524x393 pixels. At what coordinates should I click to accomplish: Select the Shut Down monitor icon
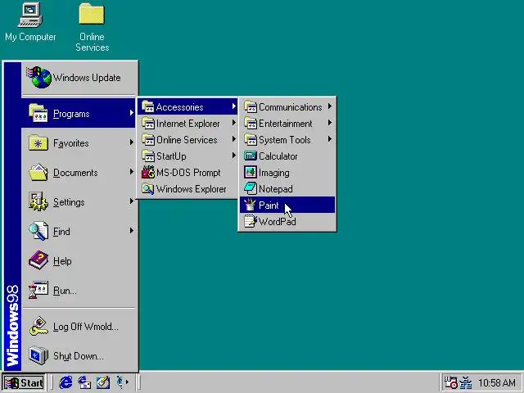pyautogui.click(x=38, y=355)
